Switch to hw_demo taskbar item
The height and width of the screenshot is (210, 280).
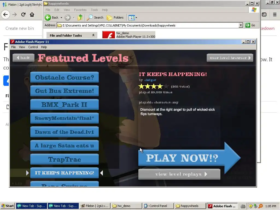pos(127,206)
